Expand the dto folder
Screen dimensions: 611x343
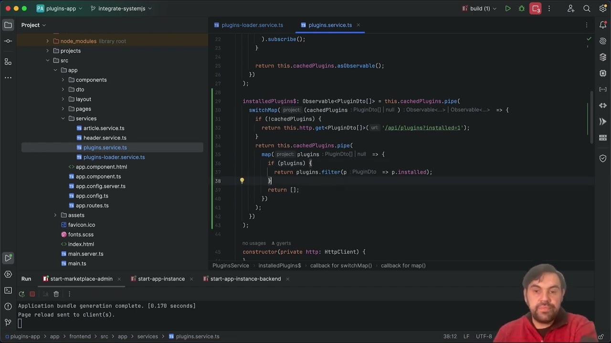click(63, 89)
